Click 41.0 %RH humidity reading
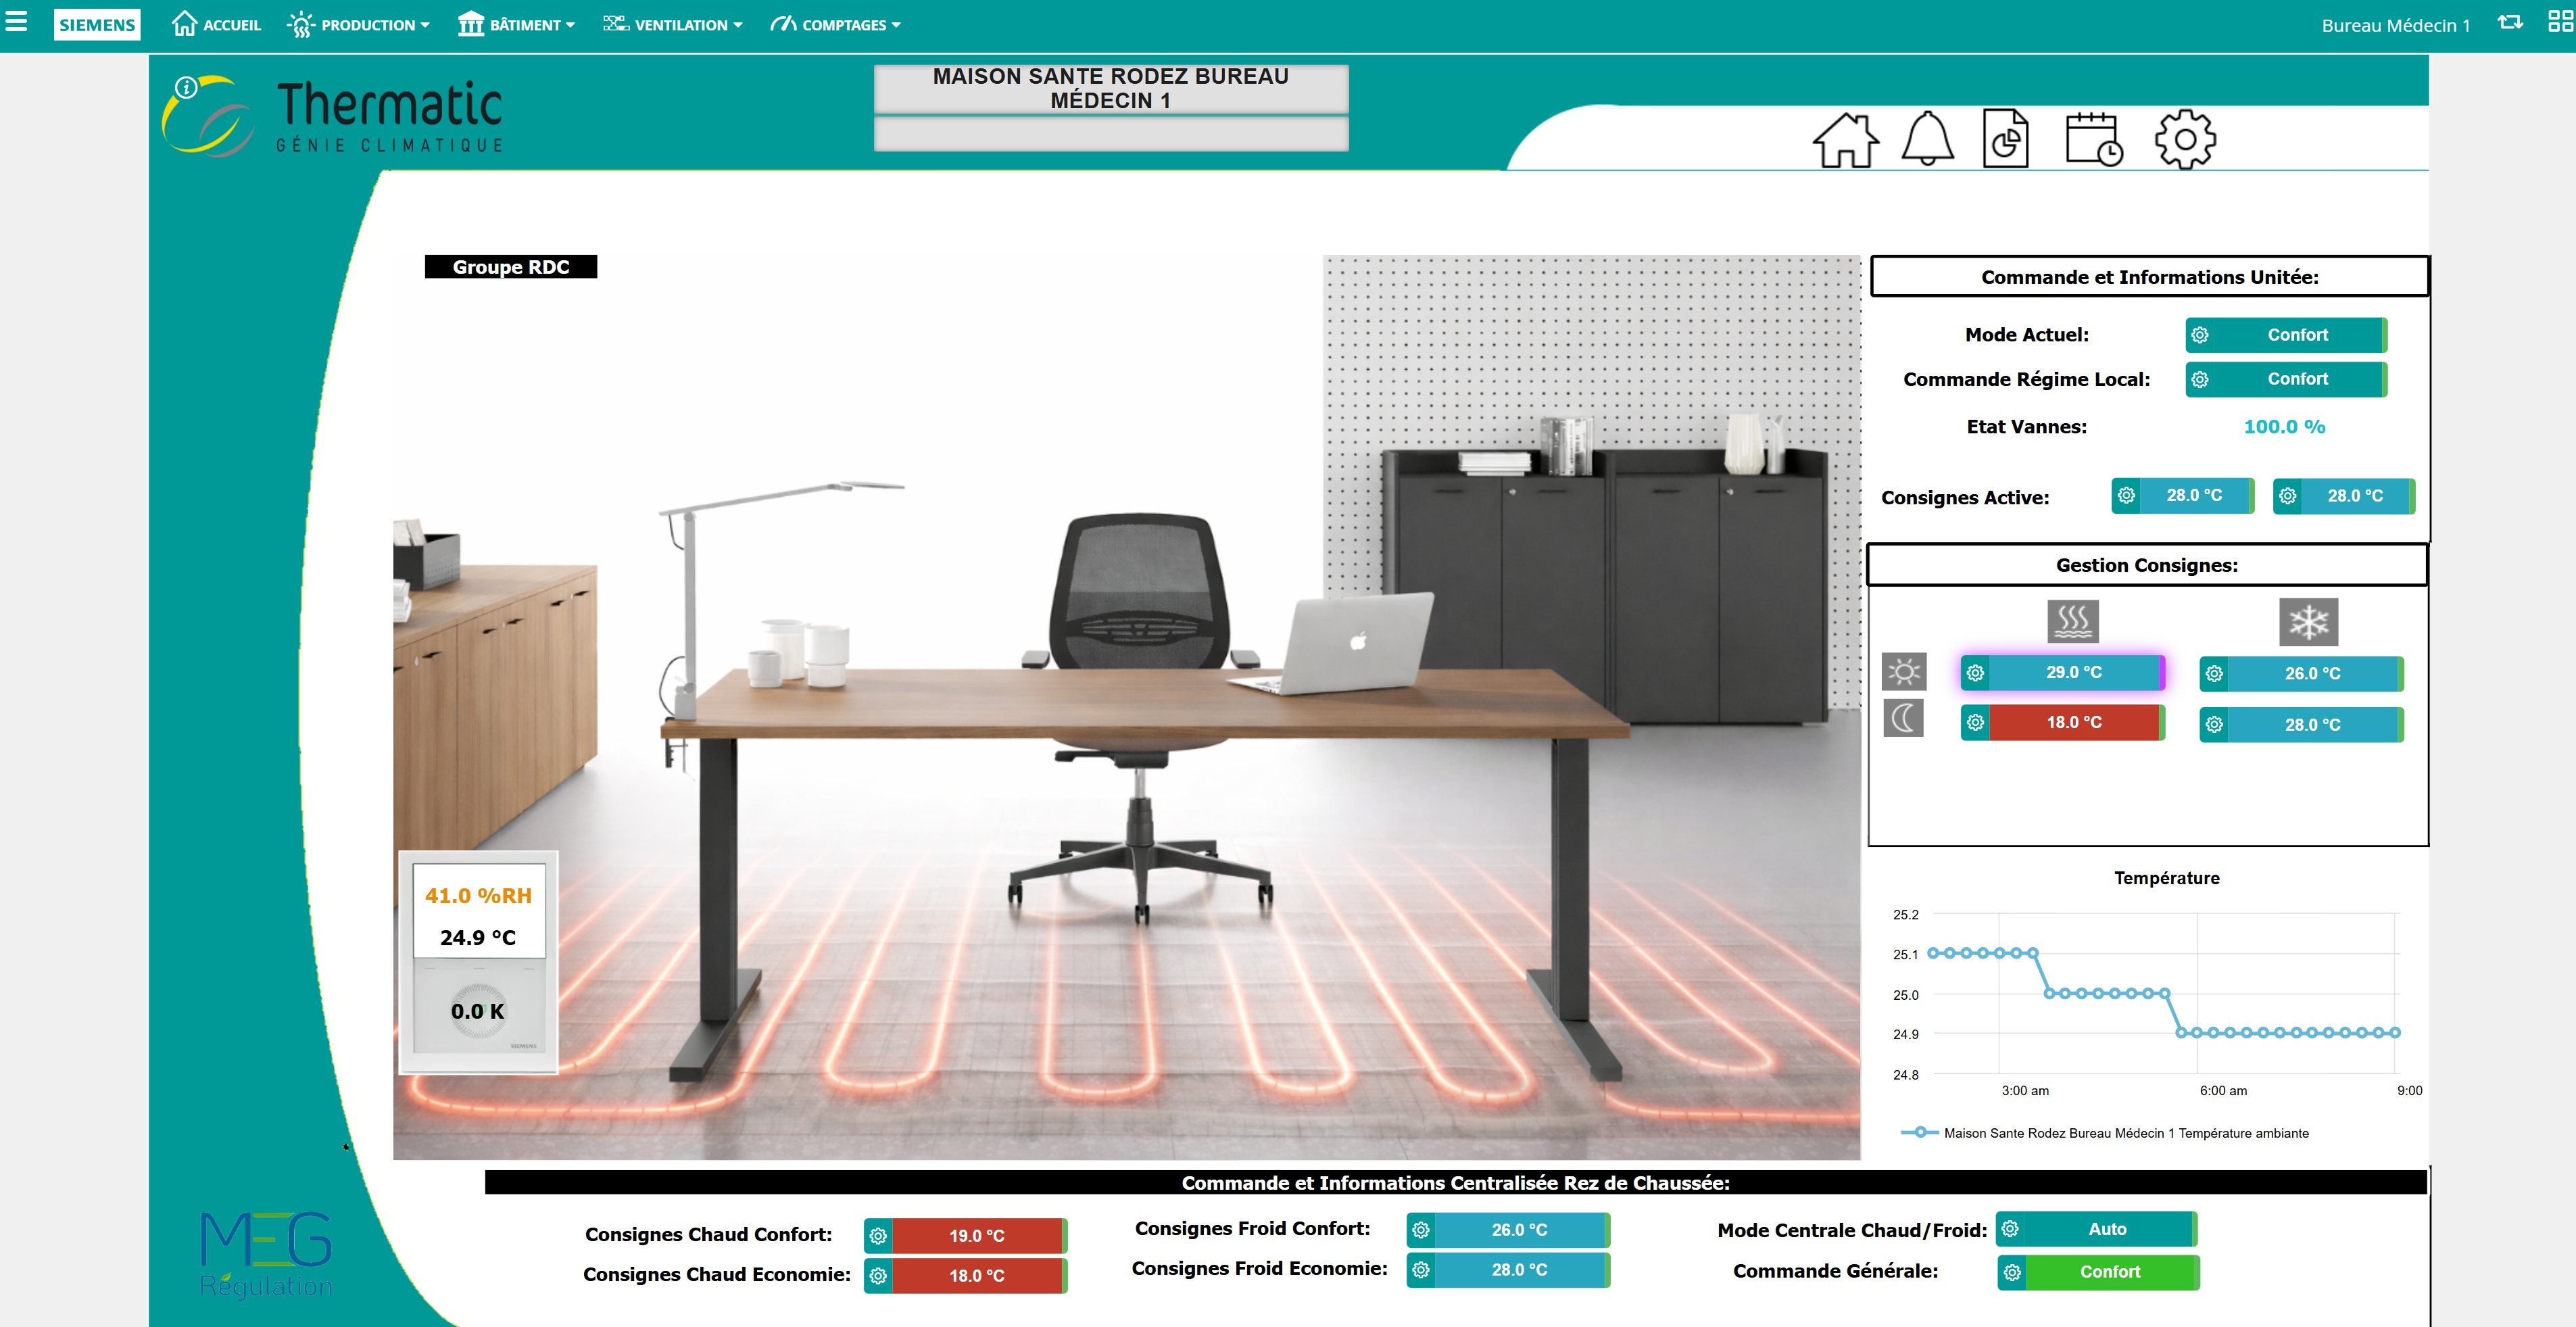The height and width of the screenshot is (1327, 2576). point(478,896)
